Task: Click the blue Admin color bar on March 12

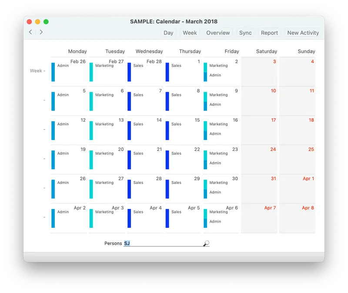Action: 53,130
